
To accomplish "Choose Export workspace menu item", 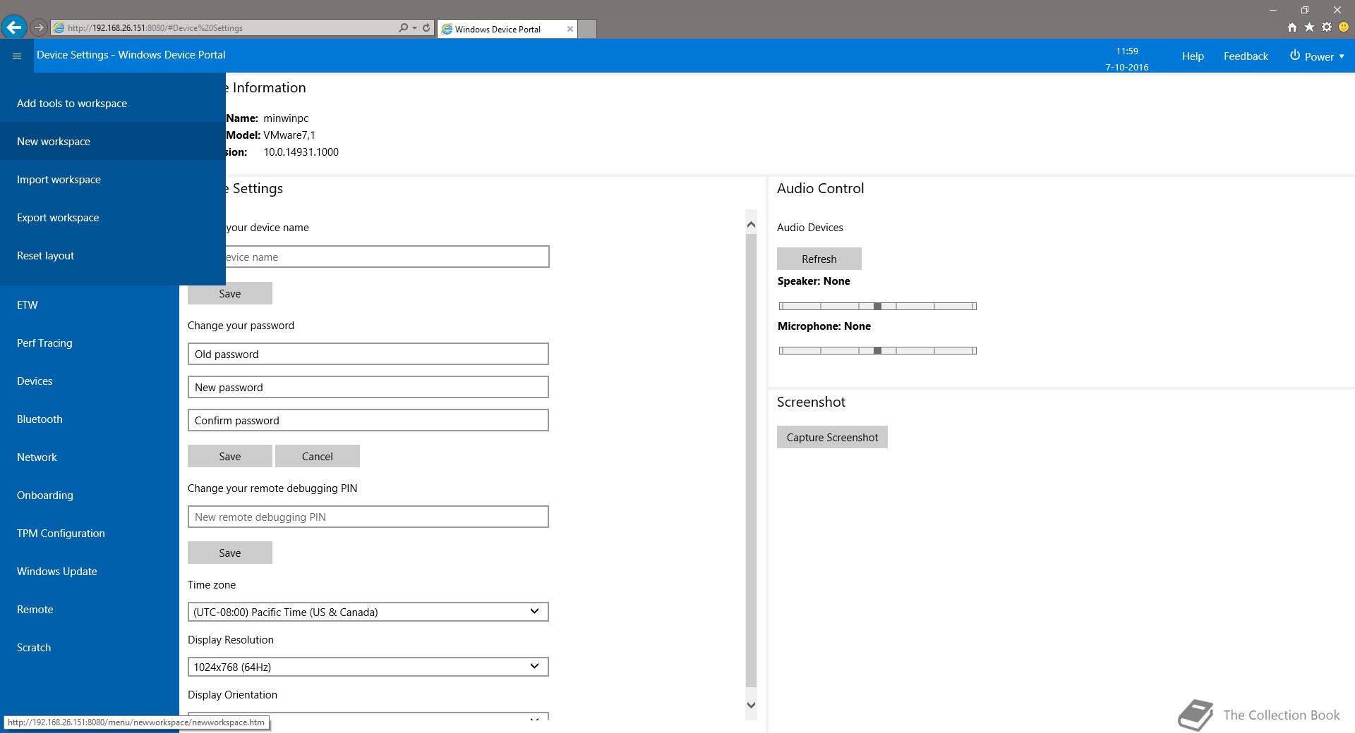I will coord(113,218).
